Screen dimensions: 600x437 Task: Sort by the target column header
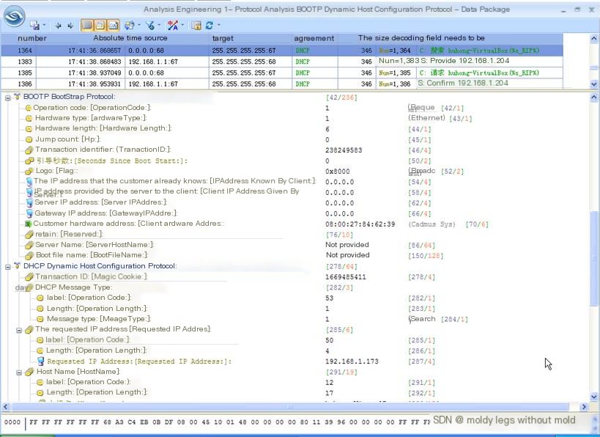pyautogui.click(x=223, y=38)
